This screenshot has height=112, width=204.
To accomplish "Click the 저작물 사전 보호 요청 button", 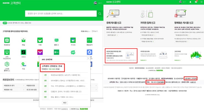I will point(147,42).
